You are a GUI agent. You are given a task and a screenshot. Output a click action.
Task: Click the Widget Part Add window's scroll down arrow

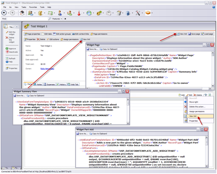207,166
